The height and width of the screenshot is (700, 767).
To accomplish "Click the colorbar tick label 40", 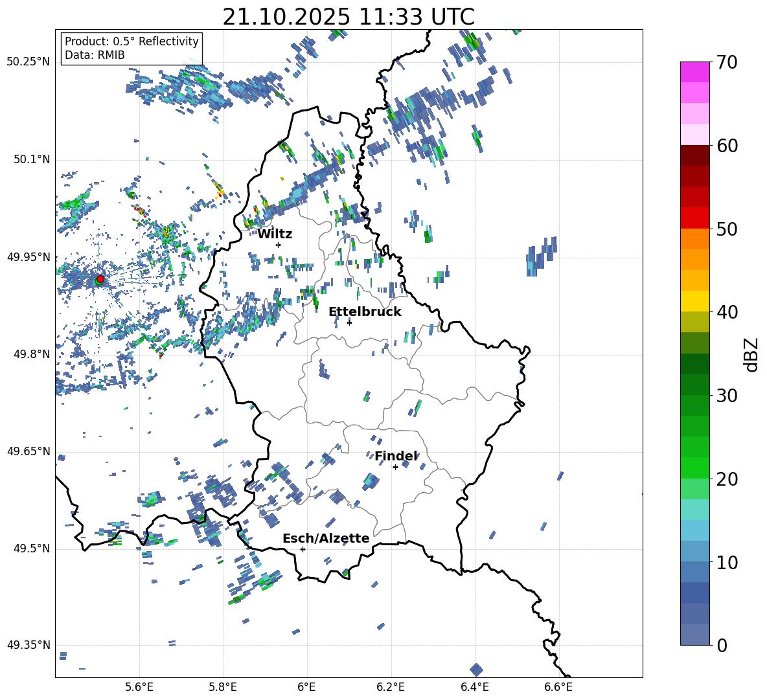I will [x=726, y=312].
